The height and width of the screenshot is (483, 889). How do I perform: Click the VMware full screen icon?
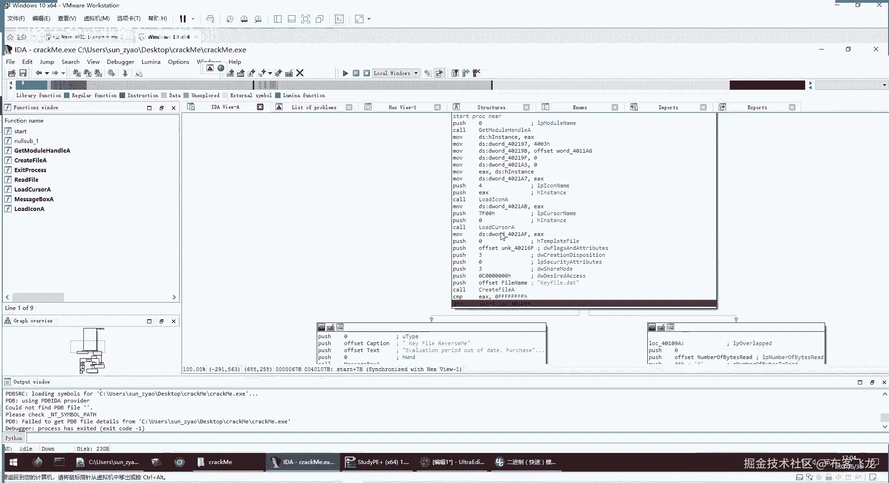pos(306,19)
